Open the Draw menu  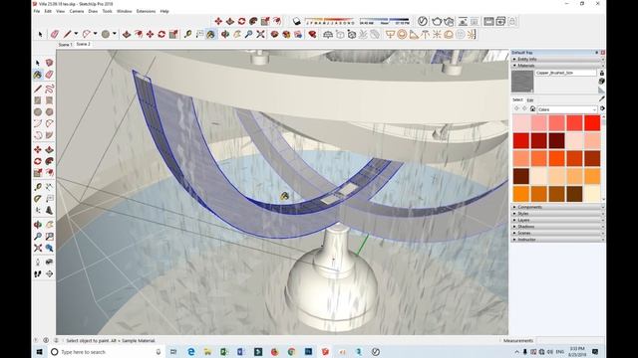(93, 11)
